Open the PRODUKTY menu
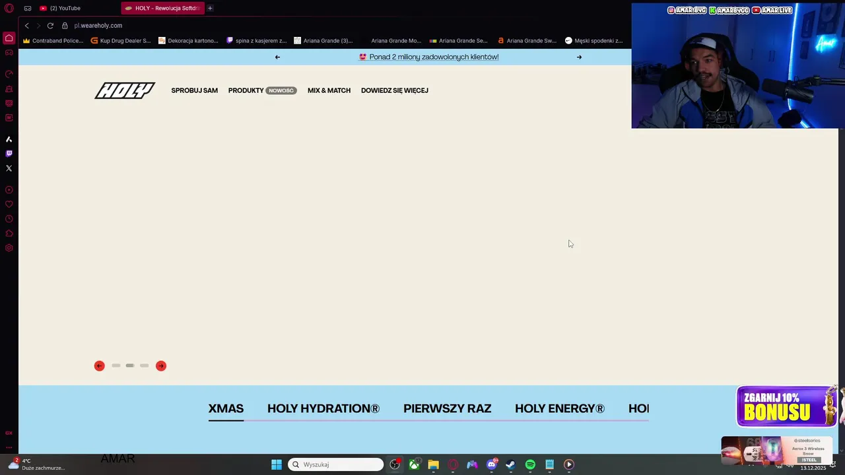 (246, 90)
